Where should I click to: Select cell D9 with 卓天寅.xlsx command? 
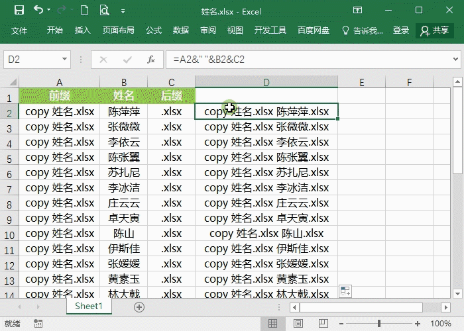(266, 218)
